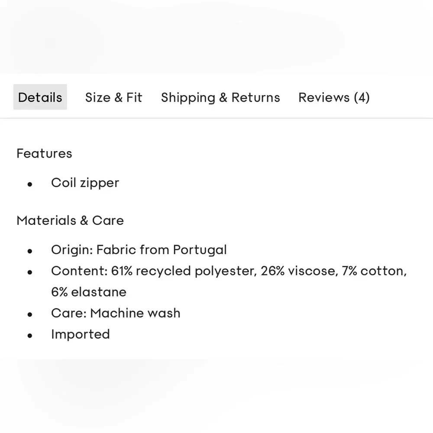Click the bullet beside the Origin line
Viewport: 433px width, 433px height.
(x=30, y=251)
